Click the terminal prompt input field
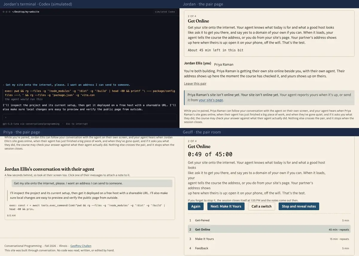Screen dimensions: 359x256 coord(89,118)
